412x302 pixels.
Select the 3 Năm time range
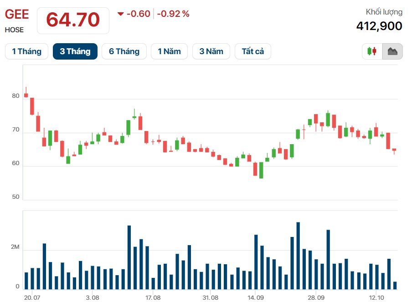(x=211, y=51)
